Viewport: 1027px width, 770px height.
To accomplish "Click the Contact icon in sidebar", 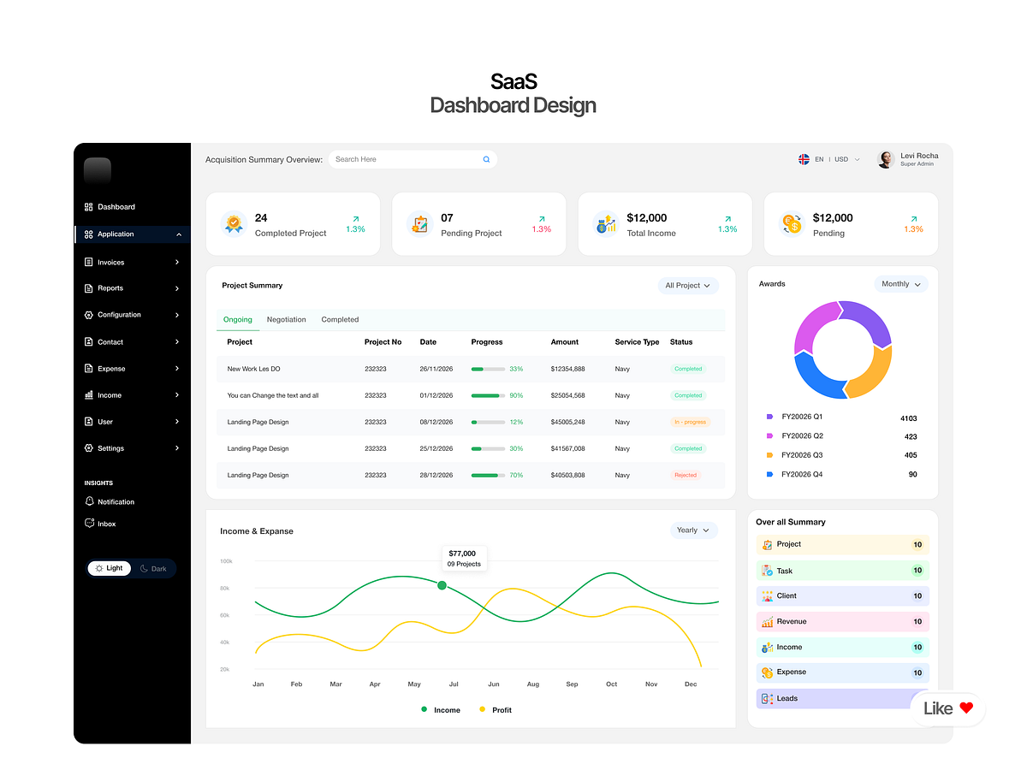I will point(88,341).
